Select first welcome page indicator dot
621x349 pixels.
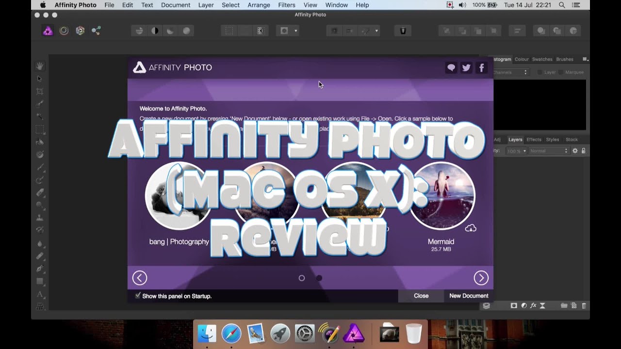302,278
